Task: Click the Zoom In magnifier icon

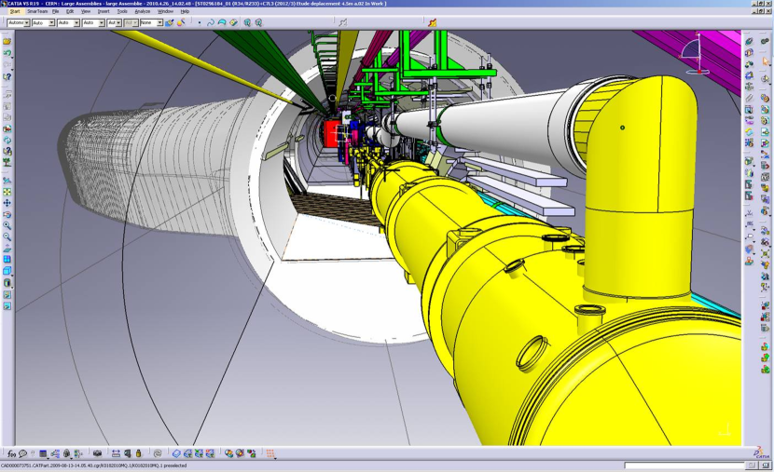Action: pyautogui.click(x=7, y=225)
